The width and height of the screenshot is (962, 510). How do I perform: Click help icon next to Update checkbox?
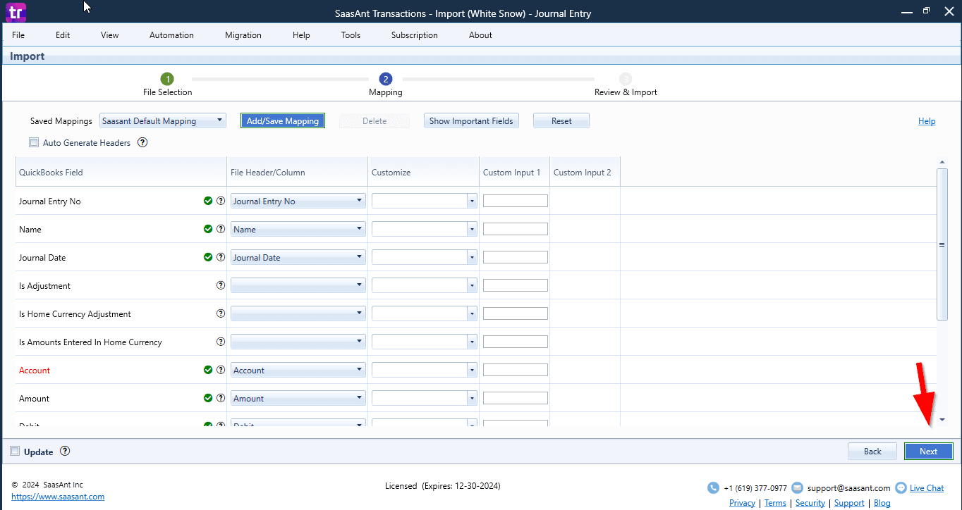tap(65, 452)
